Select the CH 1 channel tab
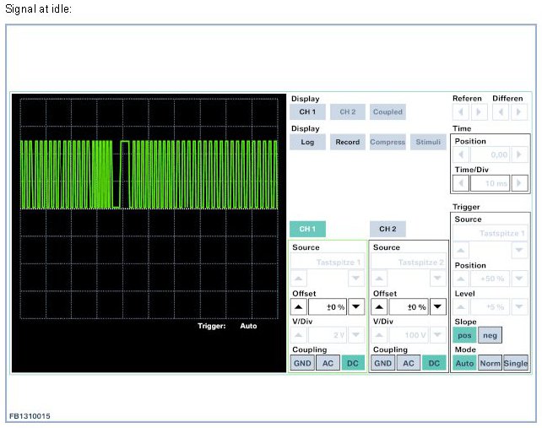Image resolution: width=542 pixels, height=428 pixels. [307, 229]
